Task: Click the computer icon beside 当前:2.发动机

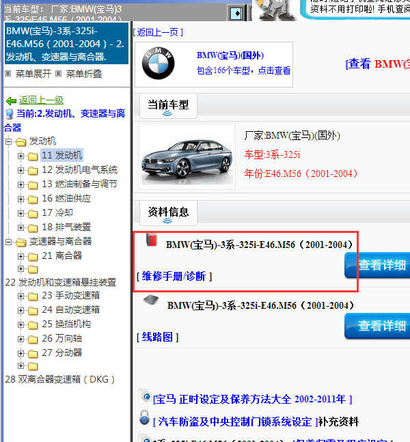Action: coord(10,114)
